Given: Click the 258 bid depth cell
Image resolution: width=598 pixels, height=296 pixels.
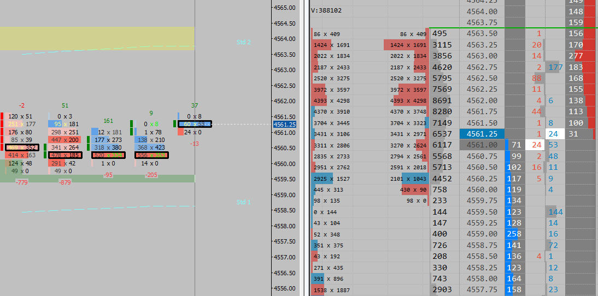Looking at the screenshot, I should pyautogui.click(x=515, y=234).
